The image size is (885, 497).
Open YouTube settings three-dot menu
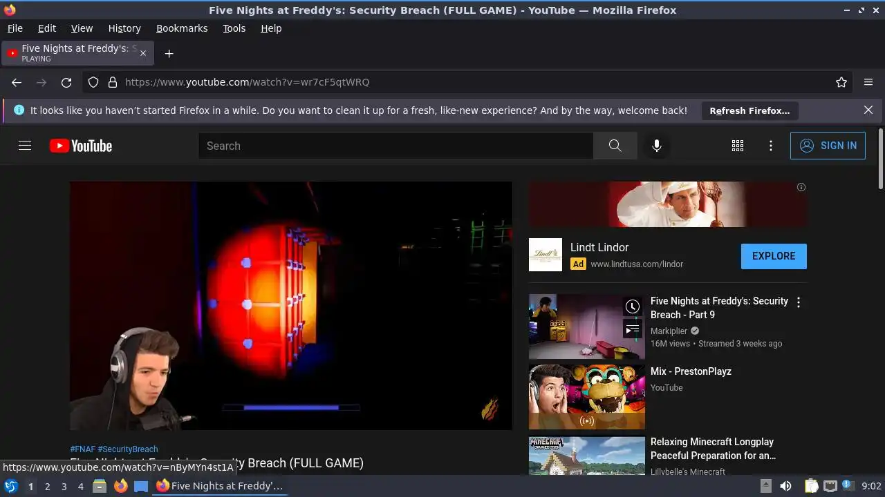[771, 146]
